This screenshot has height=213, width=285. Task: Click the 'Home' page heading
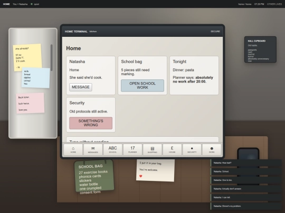73,48
